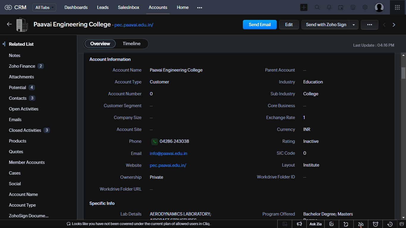Open the sticky note icon in bottom bar
The width and height of the screenshot is (406, 228).
(x=346, y=224)
